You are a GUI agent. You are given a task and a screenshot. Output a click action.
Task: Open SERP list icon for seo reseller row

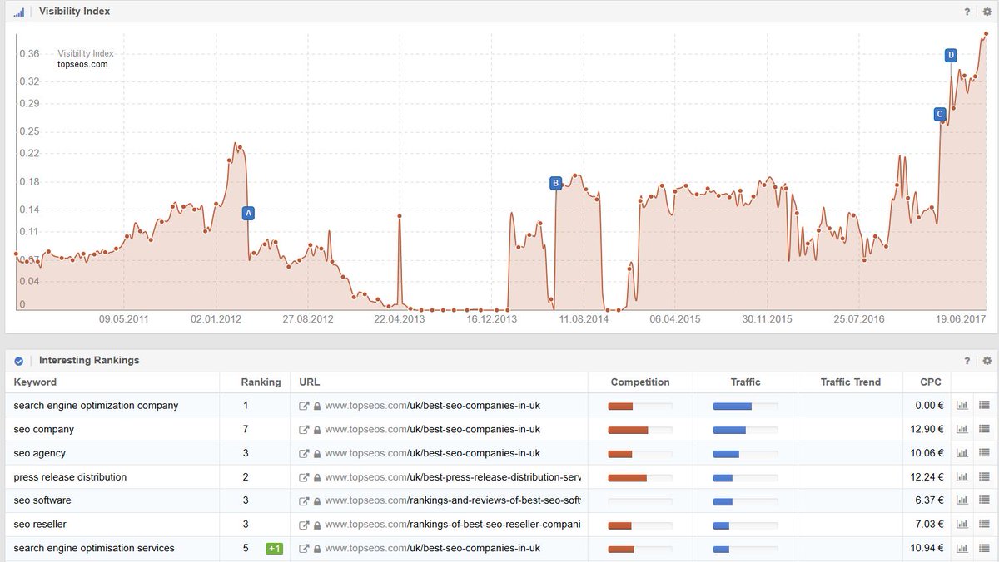(984, 525)
